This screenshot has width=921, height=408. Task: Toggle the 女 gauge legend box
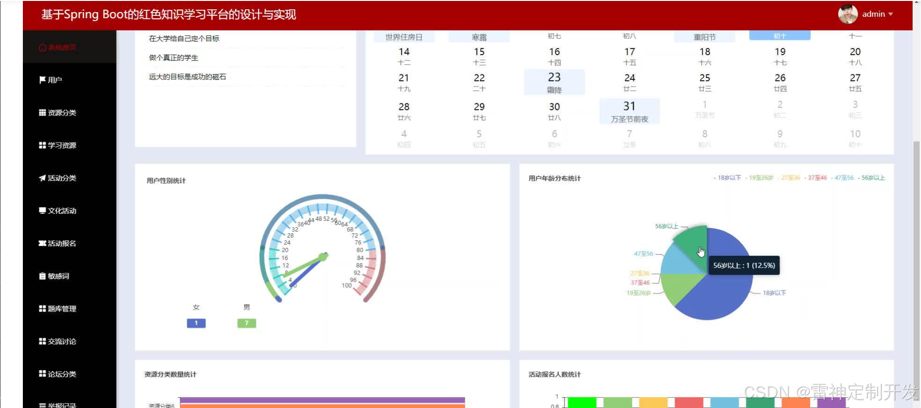tap(196, 323)
